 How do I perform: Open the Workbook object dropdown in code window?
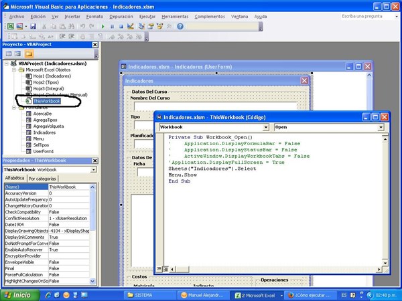click(x=265, y=126)
